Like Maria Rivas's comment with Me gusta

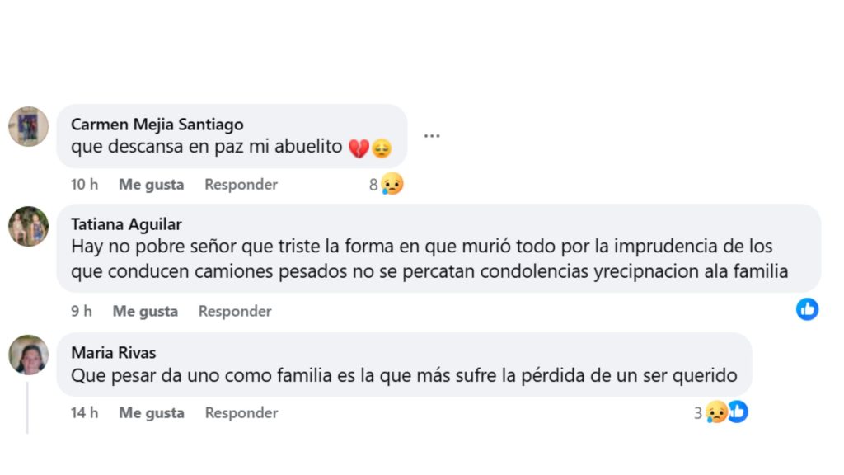coord(151,412)
